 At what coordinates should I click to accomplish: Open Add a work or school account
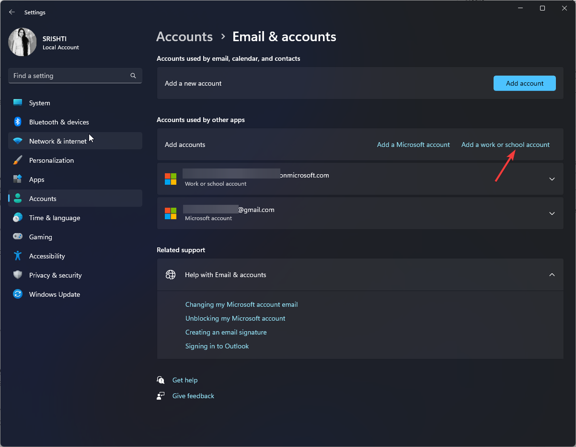click(505, 144)
